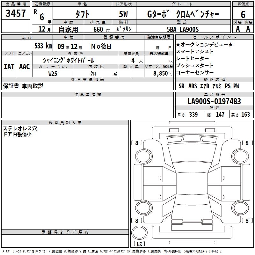
Task: Click front-right tire circle in diagram
Action: tap(240, 156)
